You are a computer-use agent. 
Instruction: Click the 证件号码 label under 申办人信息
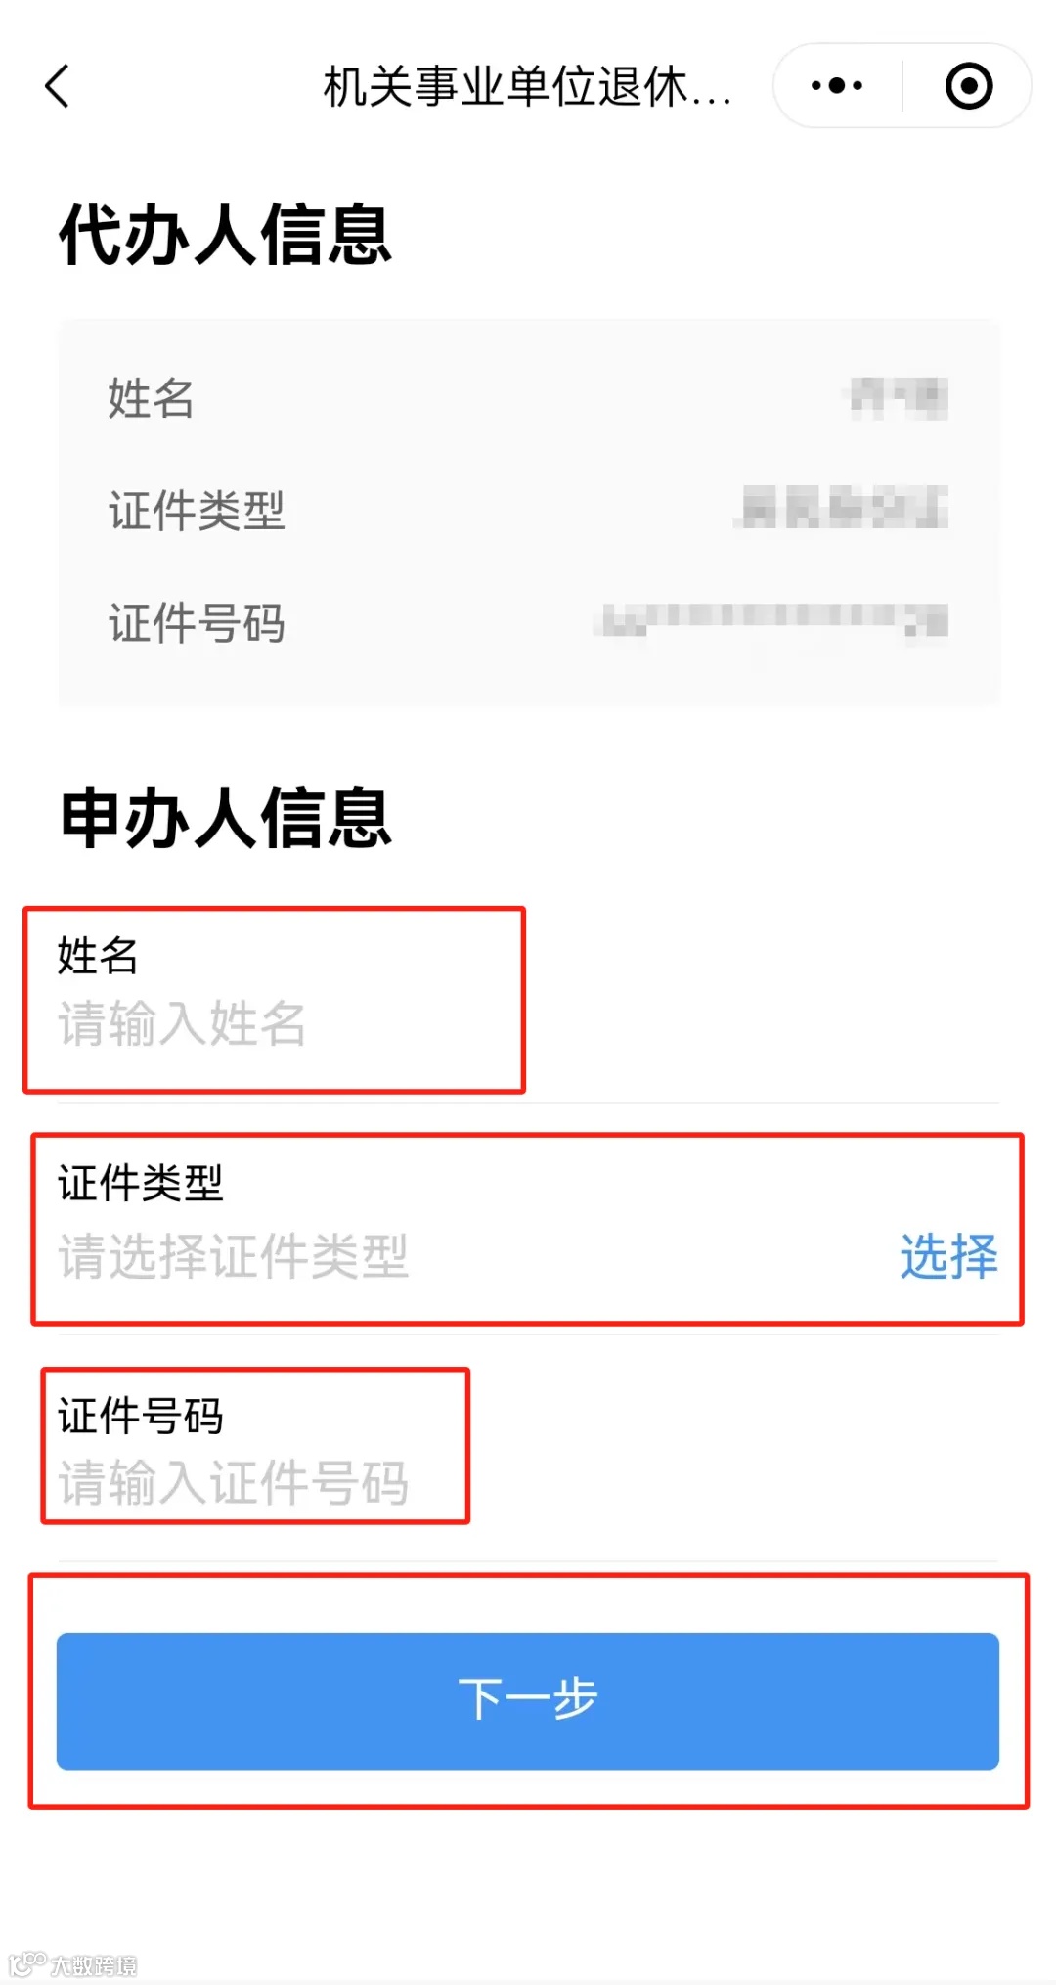pos(141,1416)
